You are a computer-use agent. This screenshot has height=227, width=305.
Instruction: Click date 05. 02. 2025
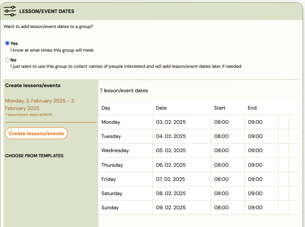click(x=171, y=151)
